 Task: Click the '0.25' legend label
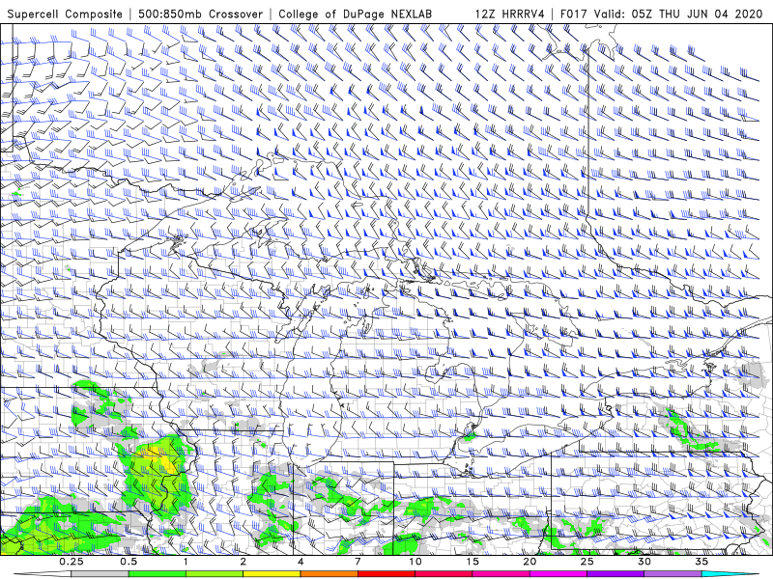(72, 562)
